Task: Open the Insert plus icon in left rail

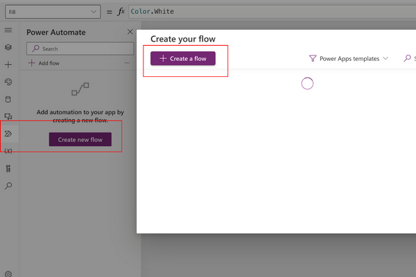Action: (8, 64)
